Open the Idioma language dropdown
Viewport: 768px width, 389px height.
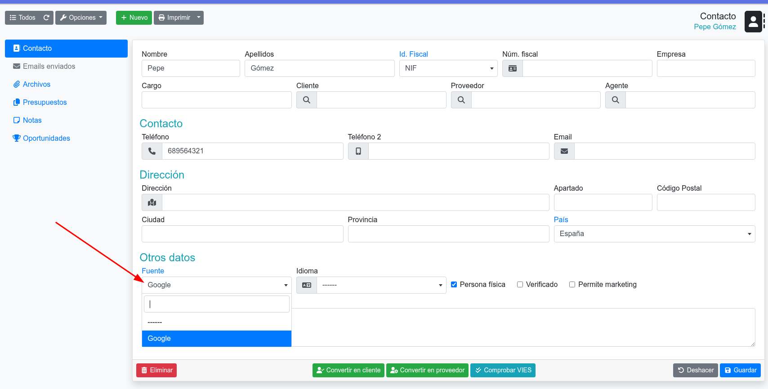(x=381, y=285)
